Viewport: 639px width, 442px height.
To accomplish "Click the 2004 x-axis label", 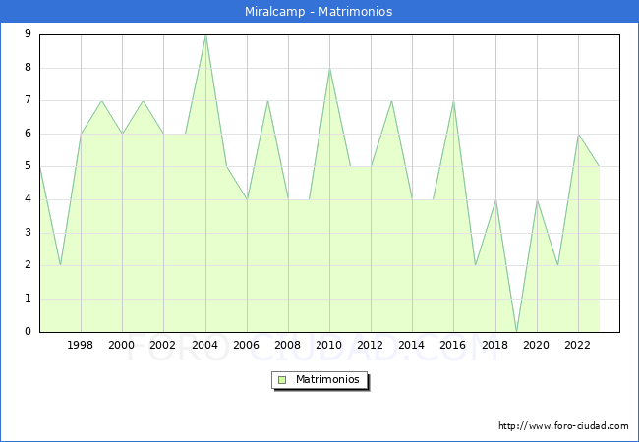I will pyautogui.click(x=205, y=345).
